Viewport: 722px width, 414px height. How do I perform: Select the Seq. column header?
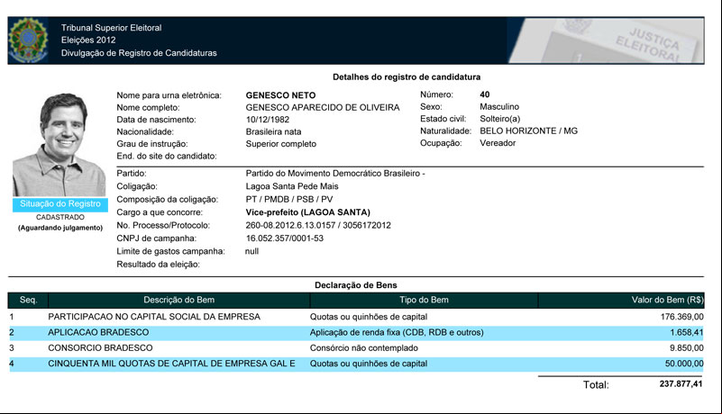(28, 300)
